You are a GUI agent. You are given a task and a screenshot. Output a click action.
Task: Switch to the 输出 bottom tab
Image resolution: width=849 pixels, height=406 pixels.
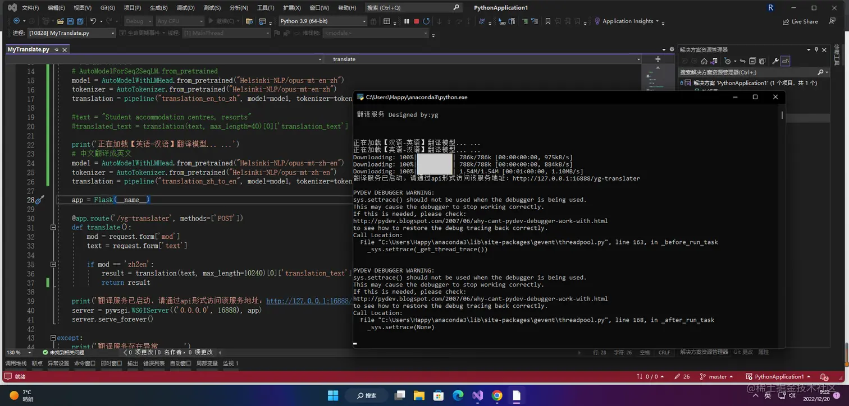(133, 363)
